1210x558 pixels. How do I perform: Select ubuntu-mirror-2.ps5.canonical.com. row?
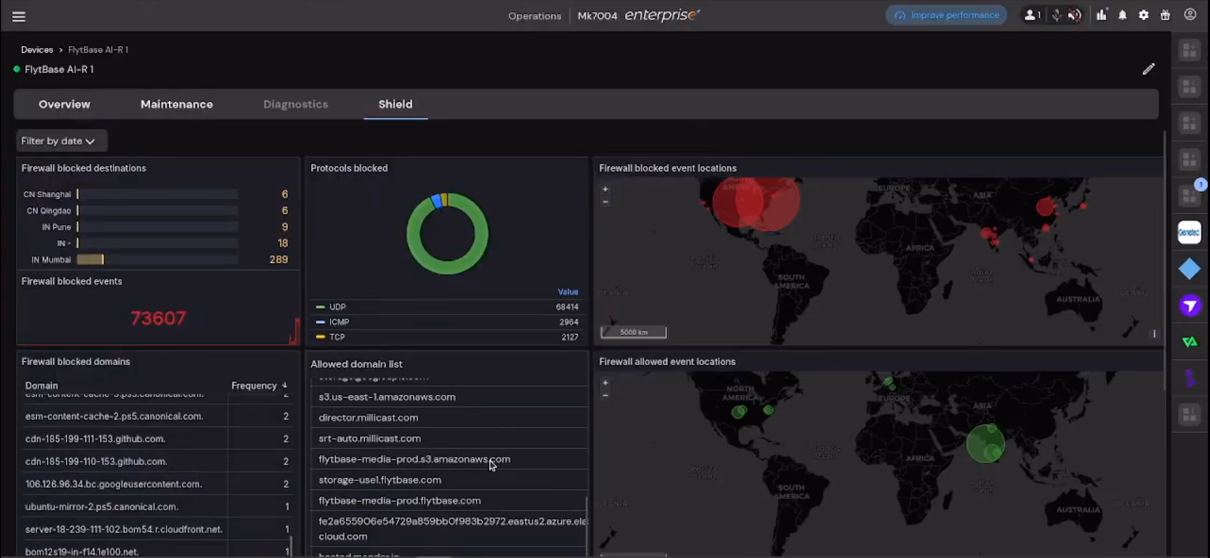(157, 507)
